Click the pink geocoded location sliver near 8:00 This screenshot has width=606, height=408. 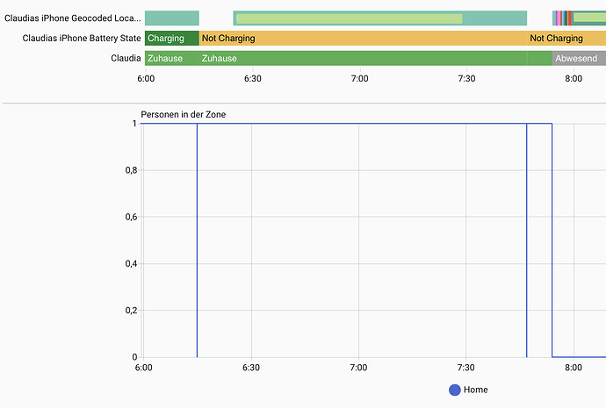pos(558,18)
